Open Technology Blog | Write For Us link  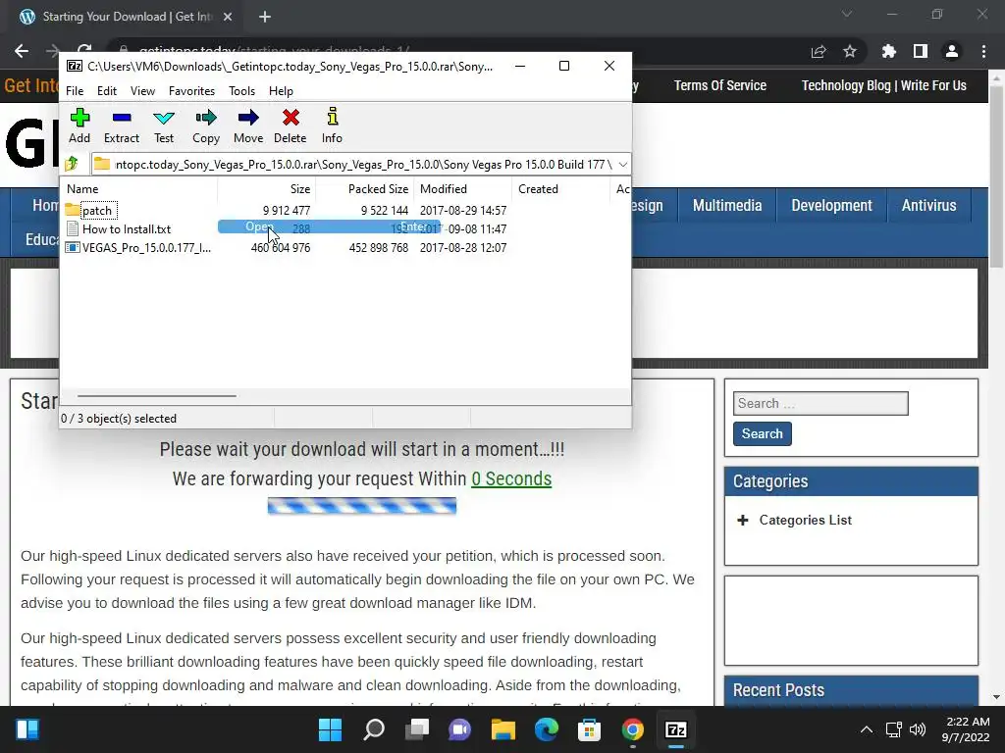[x=884, y=86]
